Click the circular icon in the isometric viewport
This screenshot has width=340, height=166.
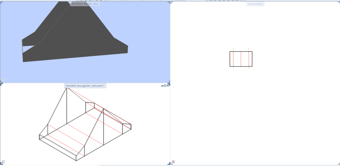pyautogui.click(x=3, y=162)
